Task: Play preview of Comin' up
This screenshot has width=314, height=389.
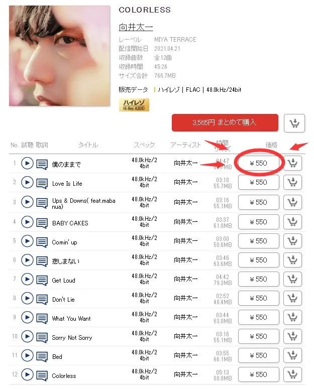Action: [x=27, y=241]
